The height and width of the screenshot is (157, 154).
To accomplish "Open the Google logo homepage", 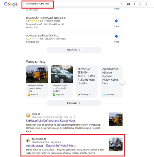I will click(x=11, y=4).
